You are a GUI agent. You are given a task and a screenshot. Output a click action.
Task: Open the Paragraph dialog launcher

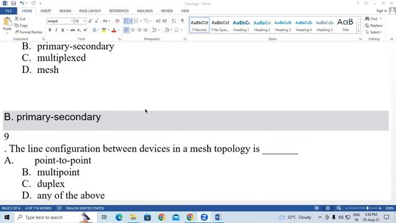tap(185, 39)
